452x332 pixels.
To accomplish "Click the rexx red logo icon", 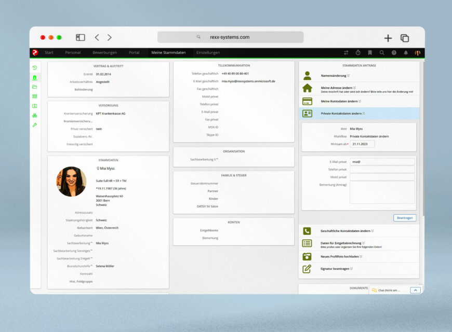I will click(x=35, y=52).
